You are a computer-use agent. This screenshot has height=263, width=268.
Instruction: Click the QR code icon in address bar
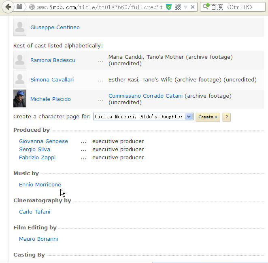178,7
